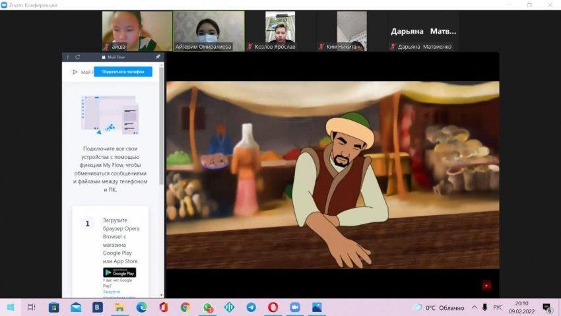Viewport: 561px width, 316px height.
Task: Click the My Flow arrow logo icon
Action: coord(75,72)
